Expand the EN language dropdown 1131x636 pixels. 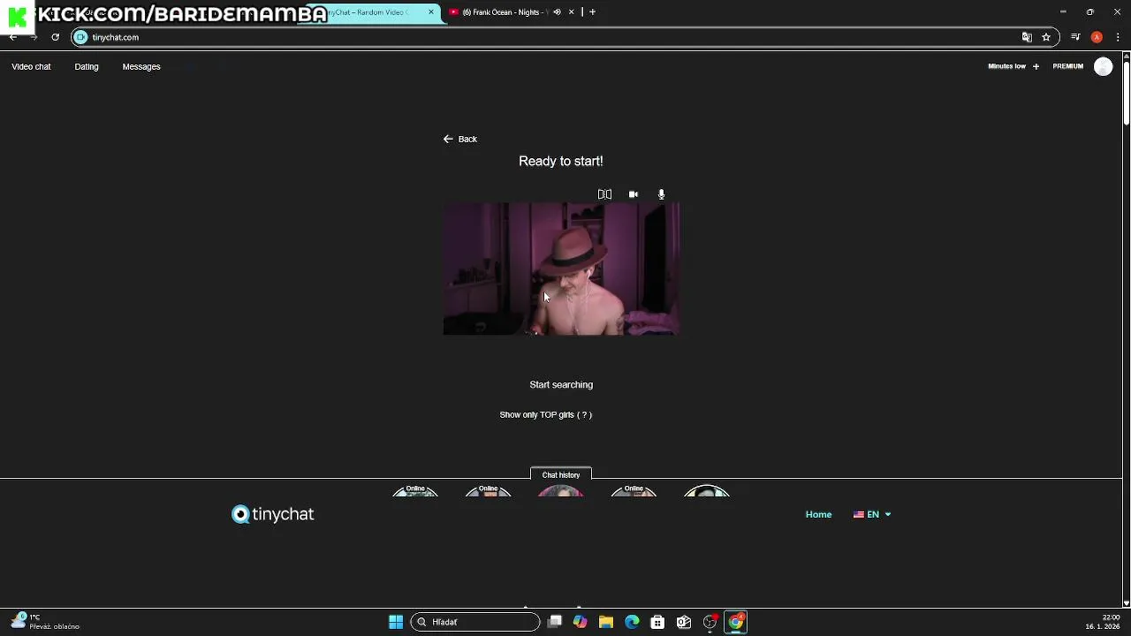point(872,514)
